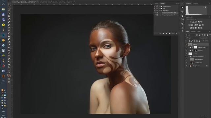Switch to the Navigator tab
This screenshot has width=211, height=118.
pyautogui.click(x=196, y=3)
